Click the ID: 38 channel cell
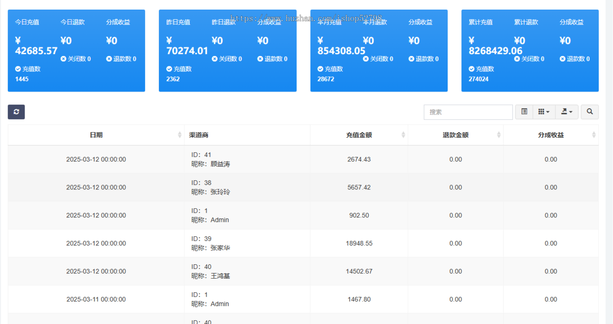The width and height of the screenshot is (613, 324). coord(247,187)
